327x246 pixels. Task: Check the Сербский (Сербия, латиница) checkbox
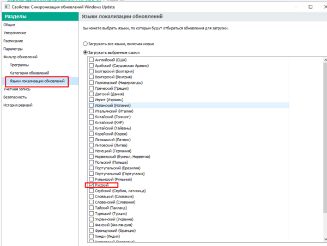click(92, 190)
